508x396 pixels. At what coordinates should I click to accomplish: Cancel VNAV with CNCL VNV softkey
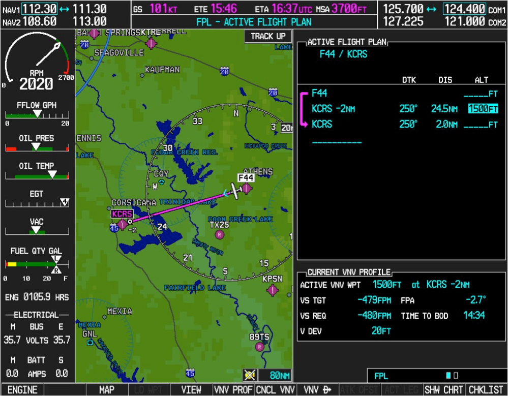click(276, 390)
